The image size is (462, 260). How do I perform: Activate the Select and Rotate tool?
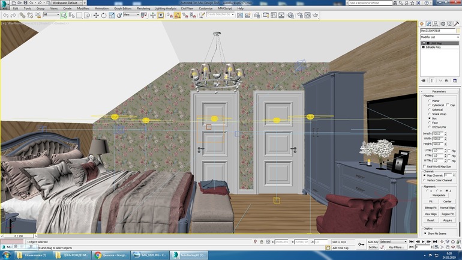point(104,15)
